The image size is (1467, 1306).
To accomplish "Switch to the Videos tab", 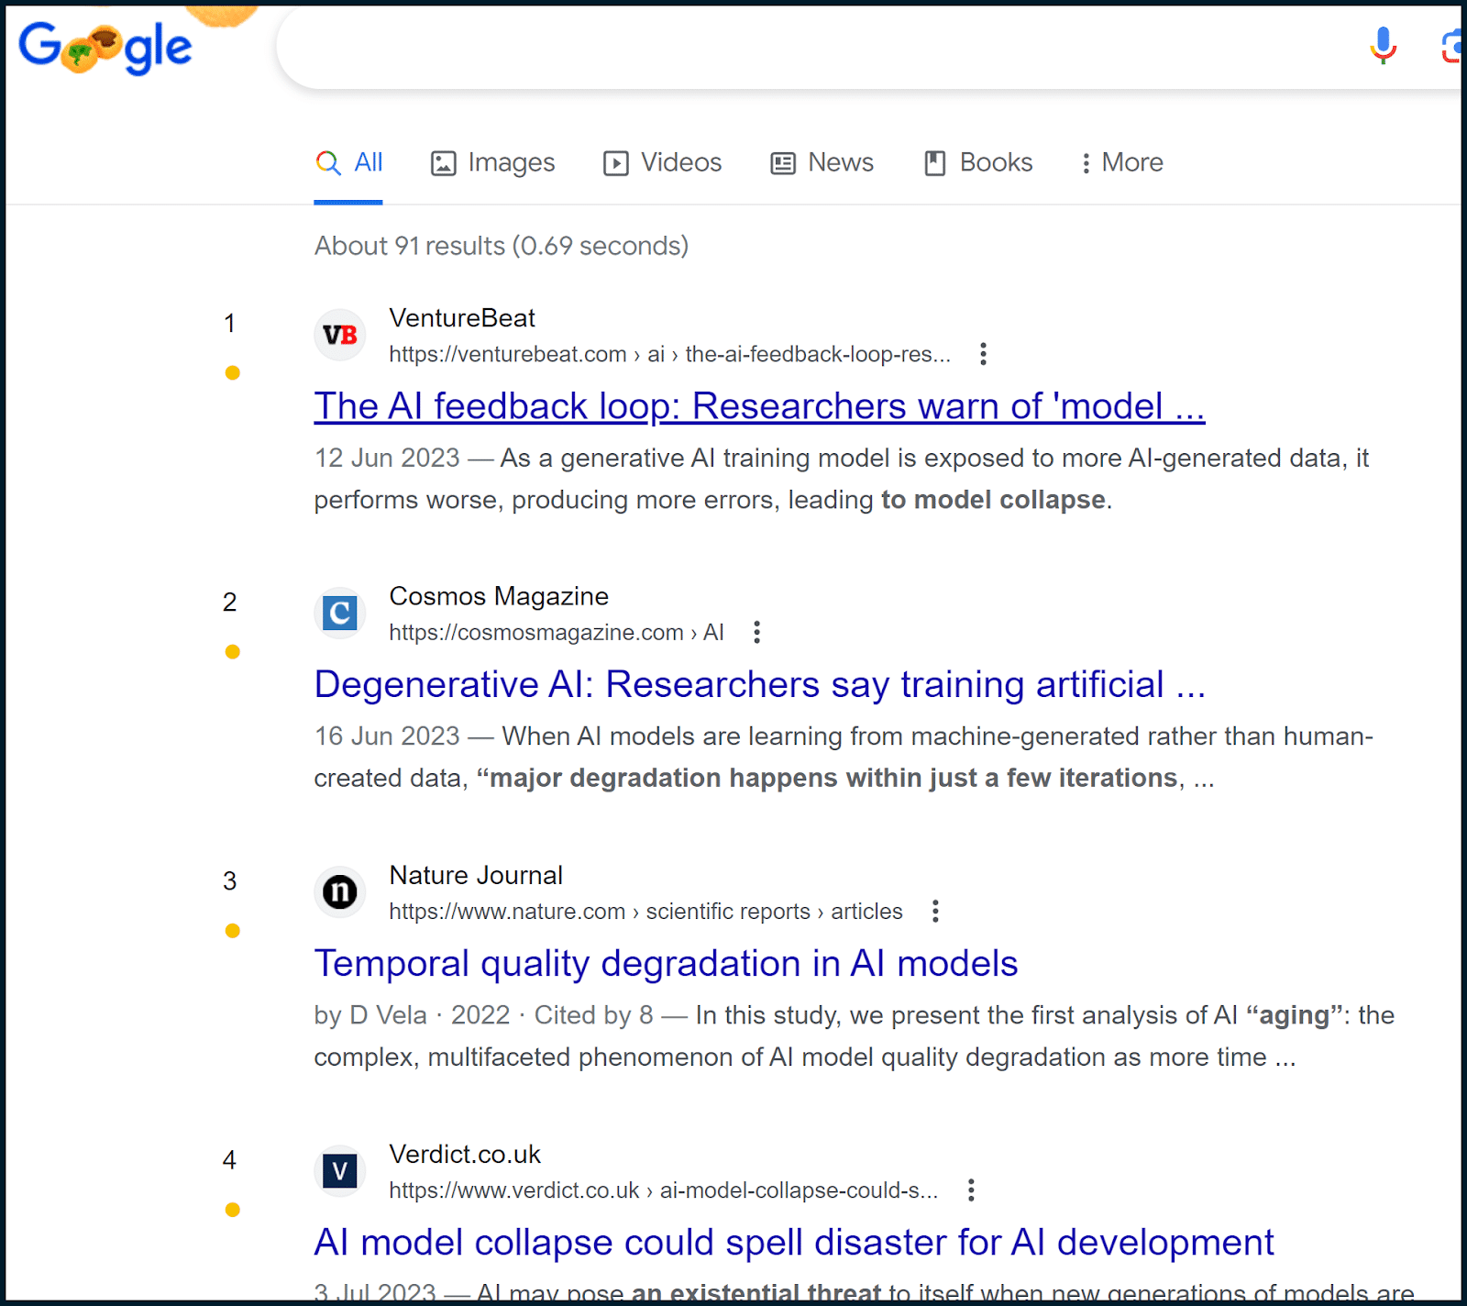I will click(x=662, y=162).
